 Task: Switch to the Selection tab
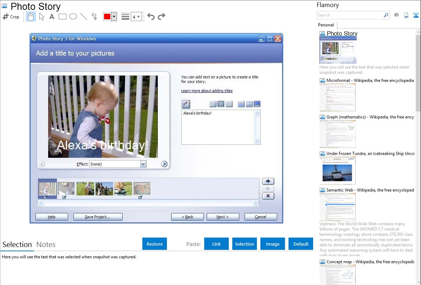coord(17,245)
